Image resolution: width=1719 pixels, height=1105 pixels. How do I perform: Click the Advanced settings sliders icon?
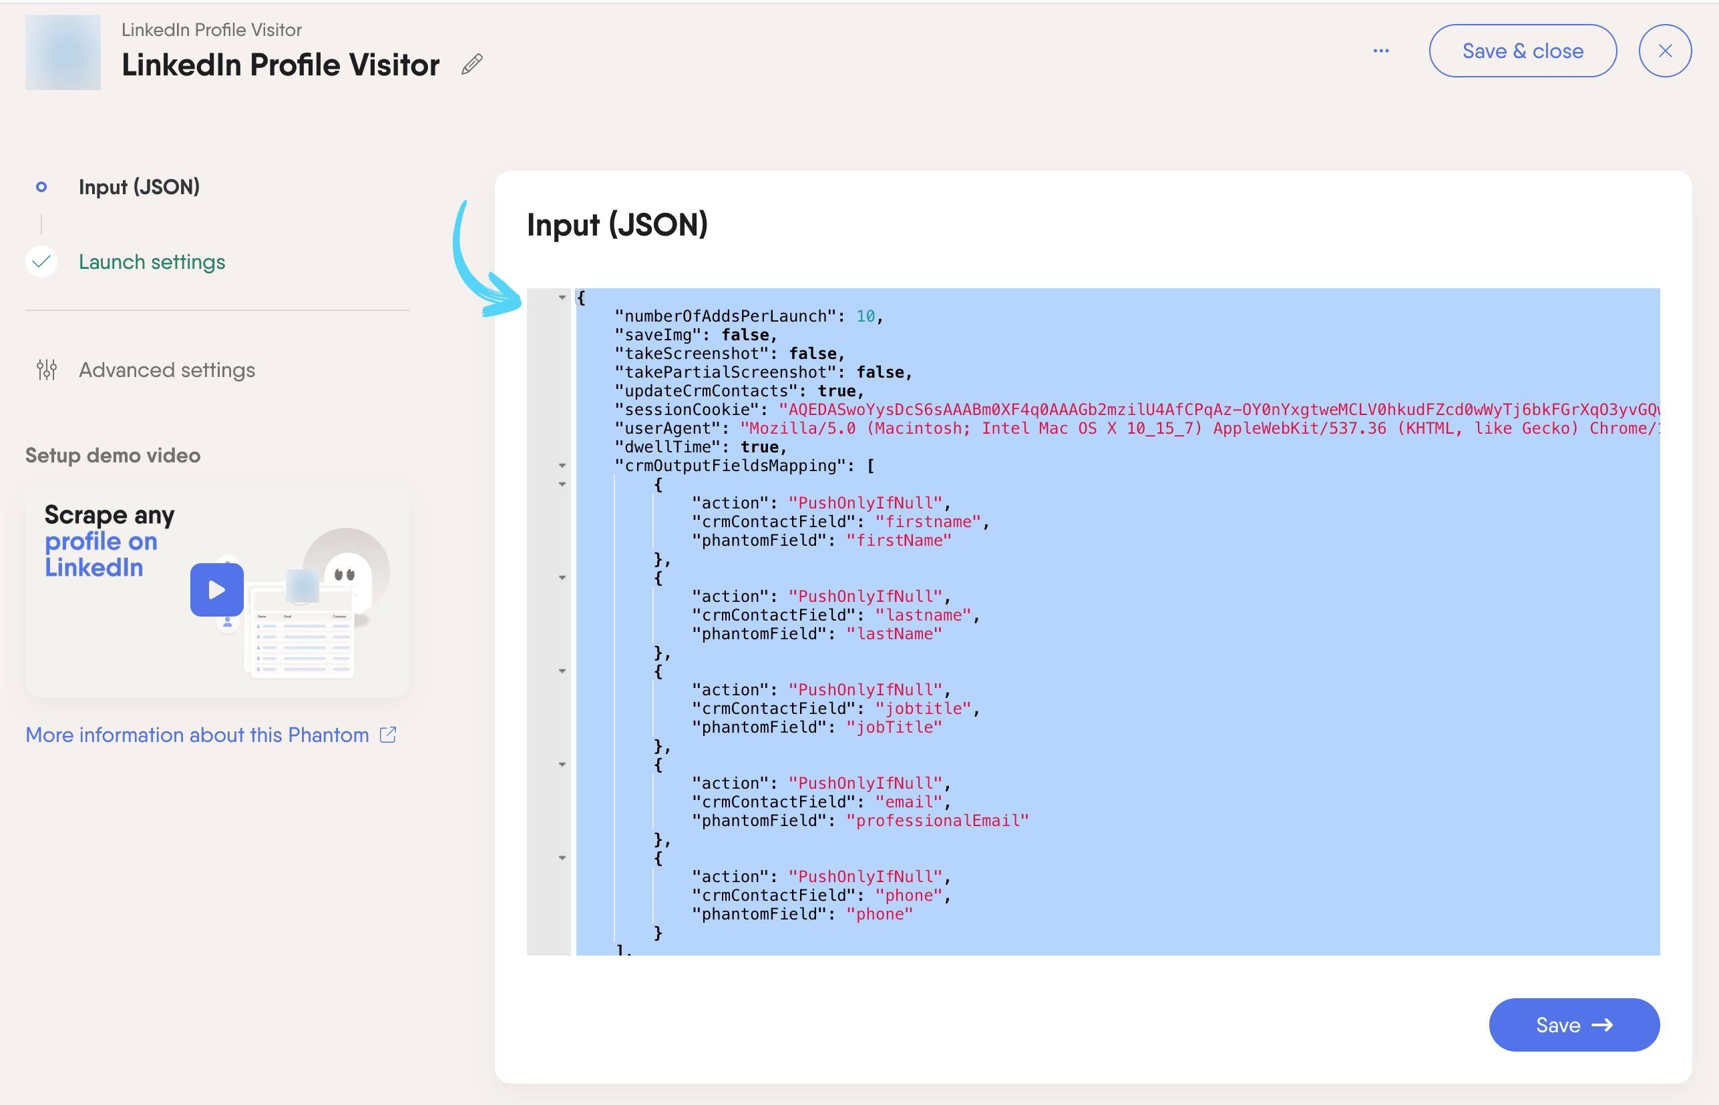47,370
